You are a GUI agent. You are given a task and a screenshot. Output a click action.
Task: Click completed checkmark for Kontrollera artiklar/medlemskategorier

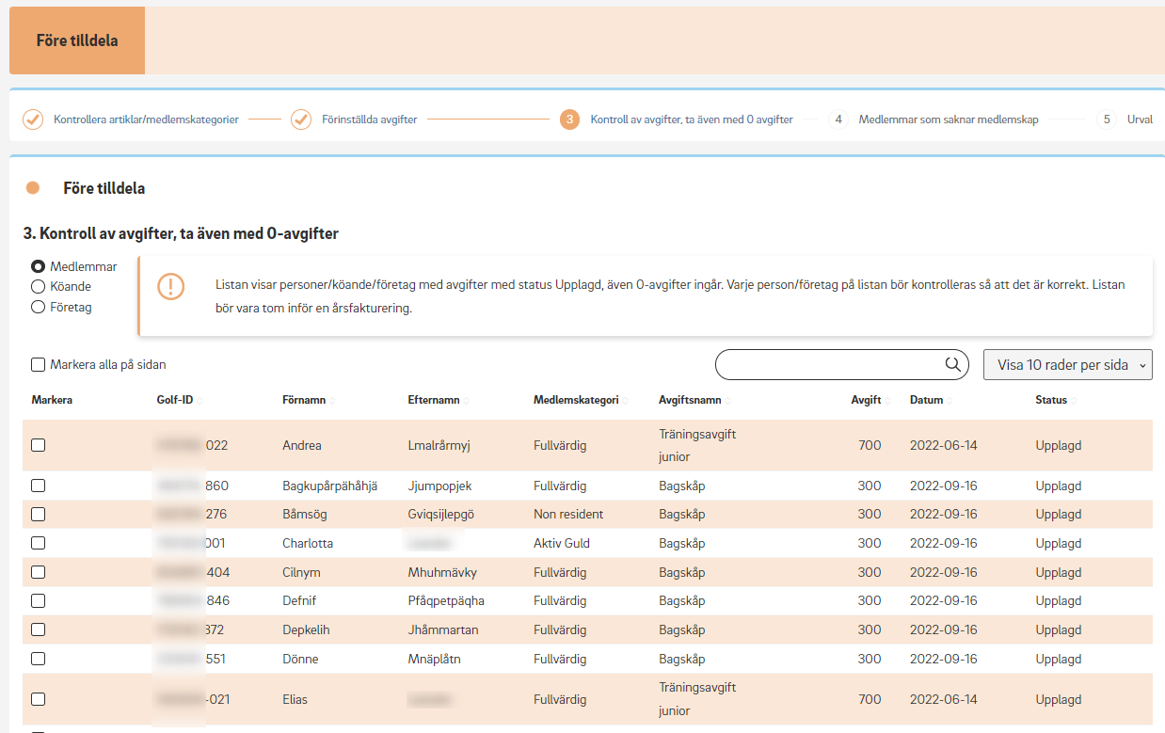click(x=33, y=120)
